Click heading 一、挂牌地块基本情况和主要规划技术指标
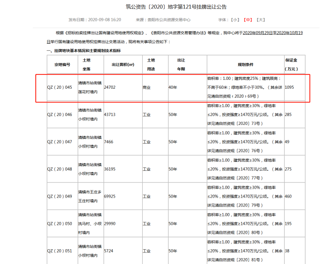Viewport: 330px width, 264px height. (x=83, y=51)
